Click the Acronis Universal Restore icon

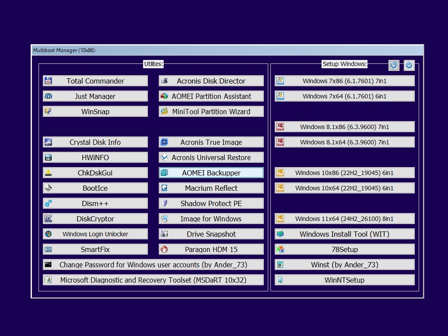click(164, 157)
